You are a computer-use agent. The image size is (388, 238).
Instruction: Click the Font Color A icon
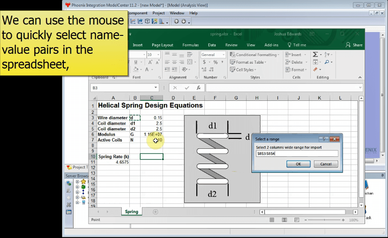pos(147,69)
